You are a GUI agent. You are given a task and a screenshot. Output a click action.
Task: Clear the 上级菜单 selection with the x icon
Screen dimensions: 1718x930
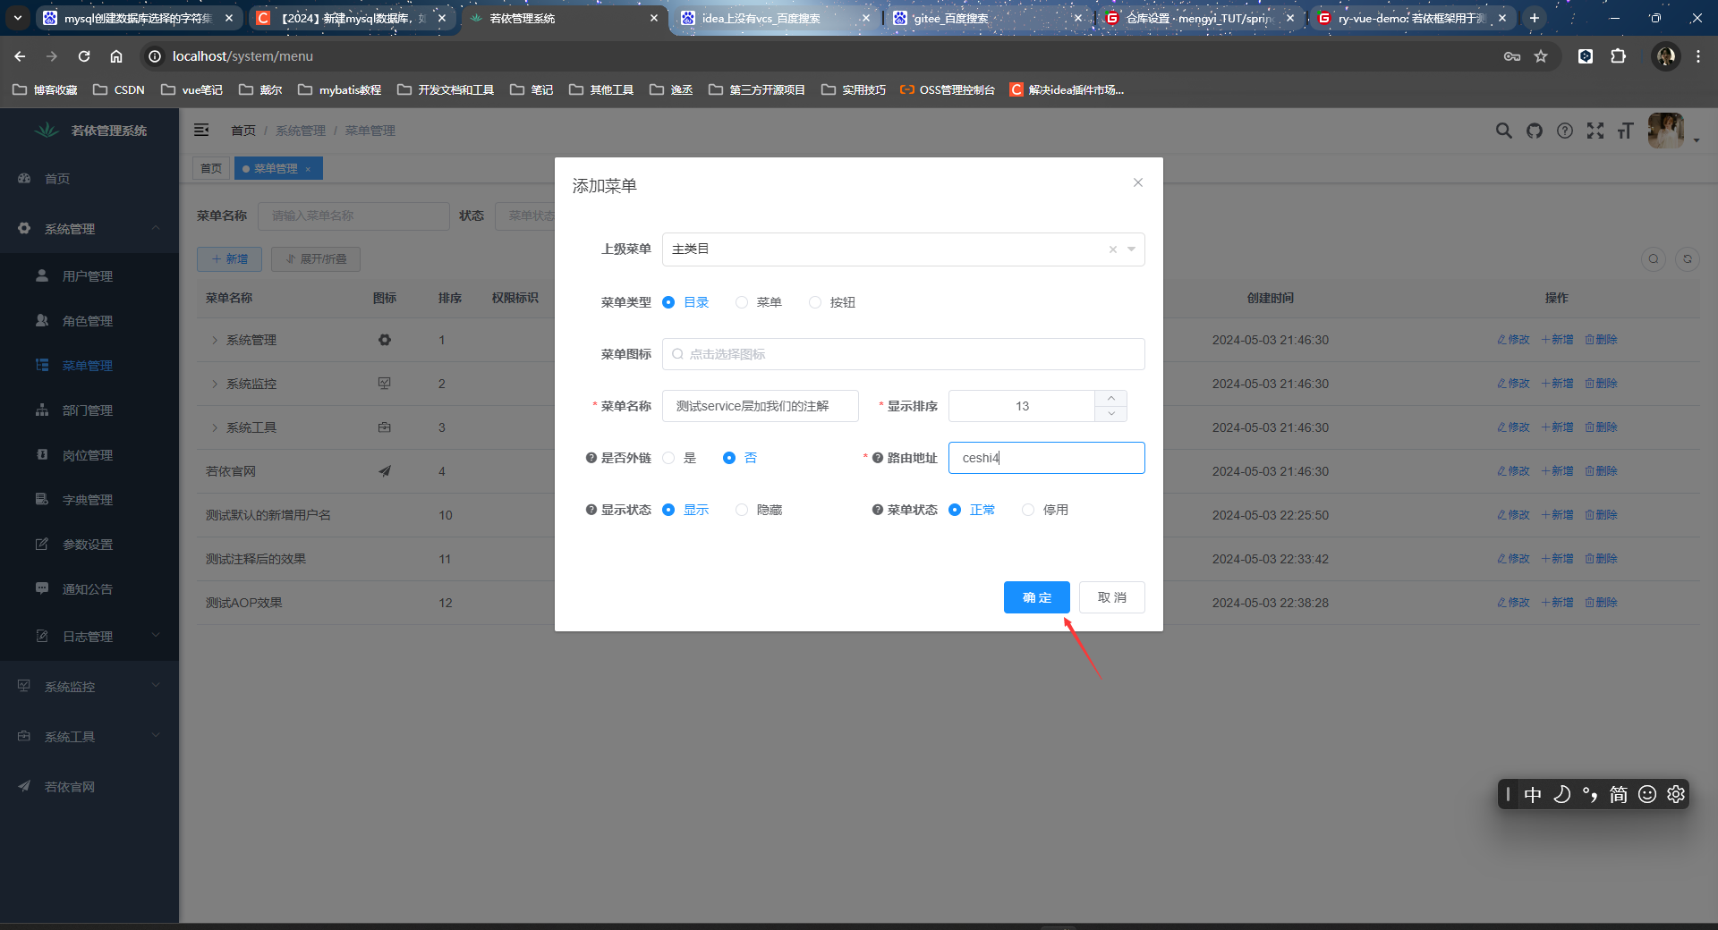click(x=1113, y=249)
